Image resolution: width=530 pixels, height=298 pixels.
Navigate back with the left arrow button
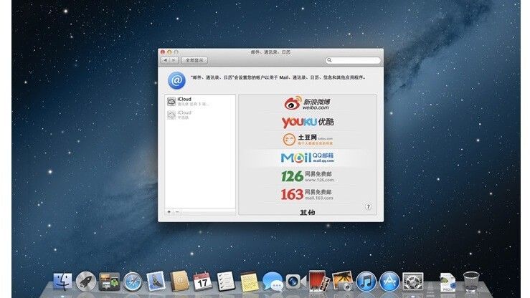click(166, 61)
